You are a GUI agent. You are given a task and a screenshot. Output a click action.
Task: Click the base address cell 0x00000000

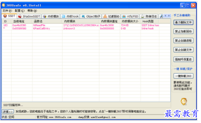(x=107, y=28)
